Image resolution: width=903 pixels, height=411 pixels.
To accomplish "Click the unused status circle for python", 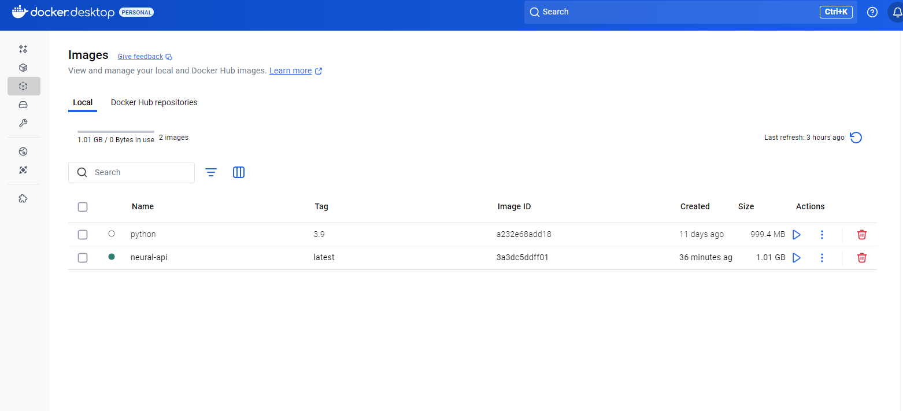I will pyautogui.click(x=112, y=234).
